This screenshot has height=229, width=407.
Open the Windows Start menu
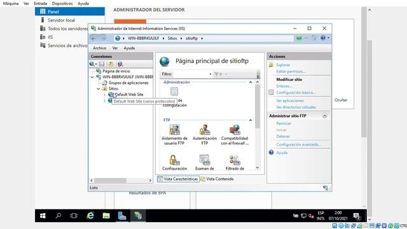click(x=43, y=216)
